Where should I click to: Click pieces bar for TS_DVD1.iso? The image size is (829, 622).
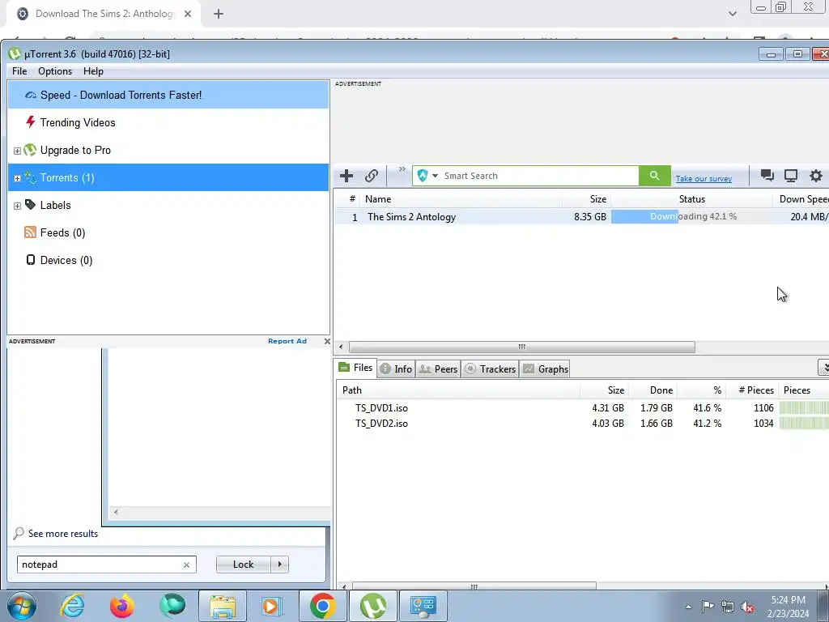[804, 408]
